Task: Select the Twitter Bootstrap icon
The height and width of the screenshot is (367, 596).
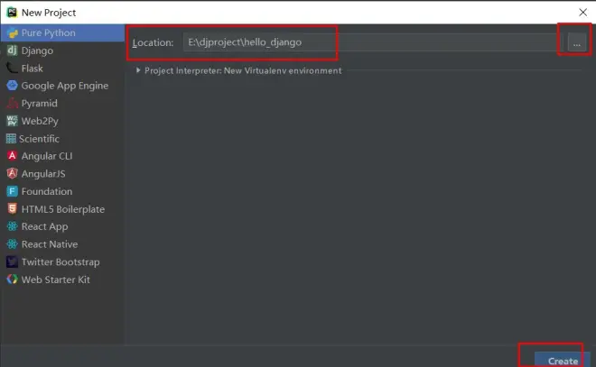Action: point(12,261)
